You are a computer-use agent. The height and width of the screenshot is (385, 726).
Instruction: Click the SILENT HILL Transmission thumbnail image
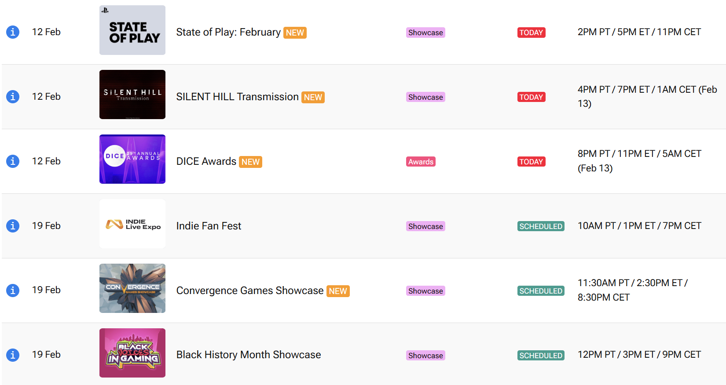[x=132, y=94]
